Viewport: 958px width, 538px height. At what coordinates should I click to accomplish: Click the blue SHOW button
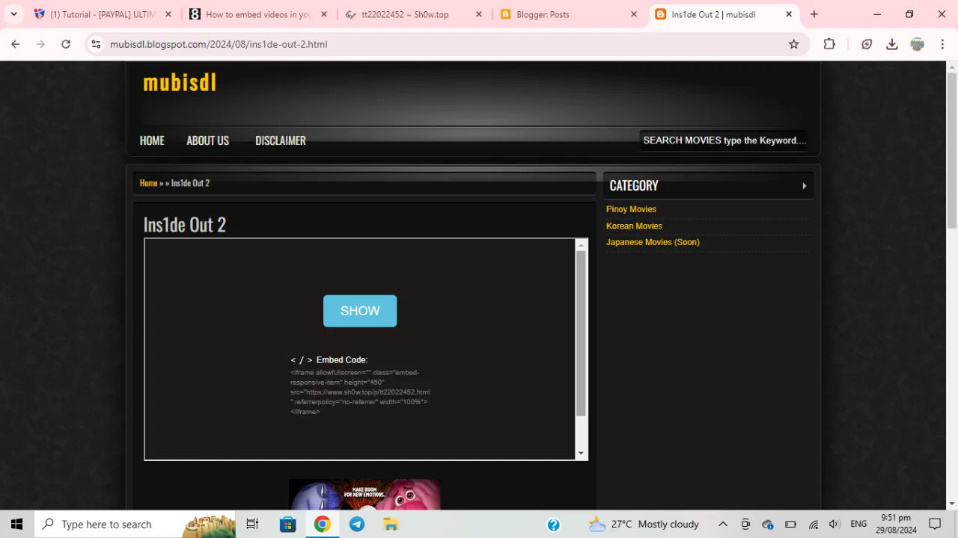point(360,311)
